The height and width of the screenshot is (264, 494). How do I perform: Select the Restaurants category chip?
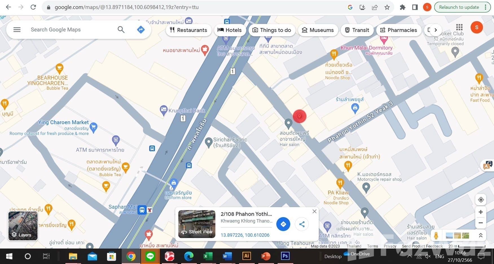(188, 30)
